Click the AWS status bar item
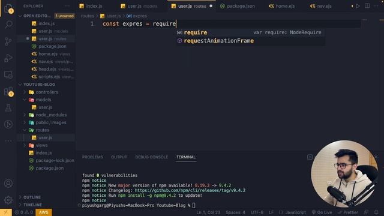 pyautogui.click(x=44, y=212)
